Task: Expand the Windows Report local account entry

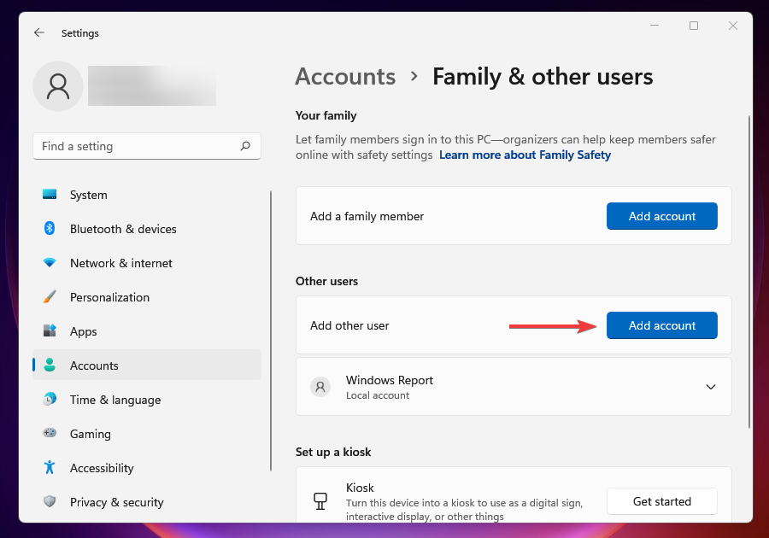Action: (711, 386)
